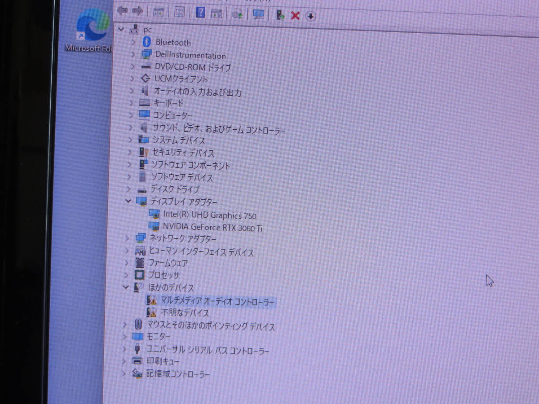This screenshot has height=404, width=539.
Task: Click the ファームウェア chip icon
Action: click(x=140, y=263)
